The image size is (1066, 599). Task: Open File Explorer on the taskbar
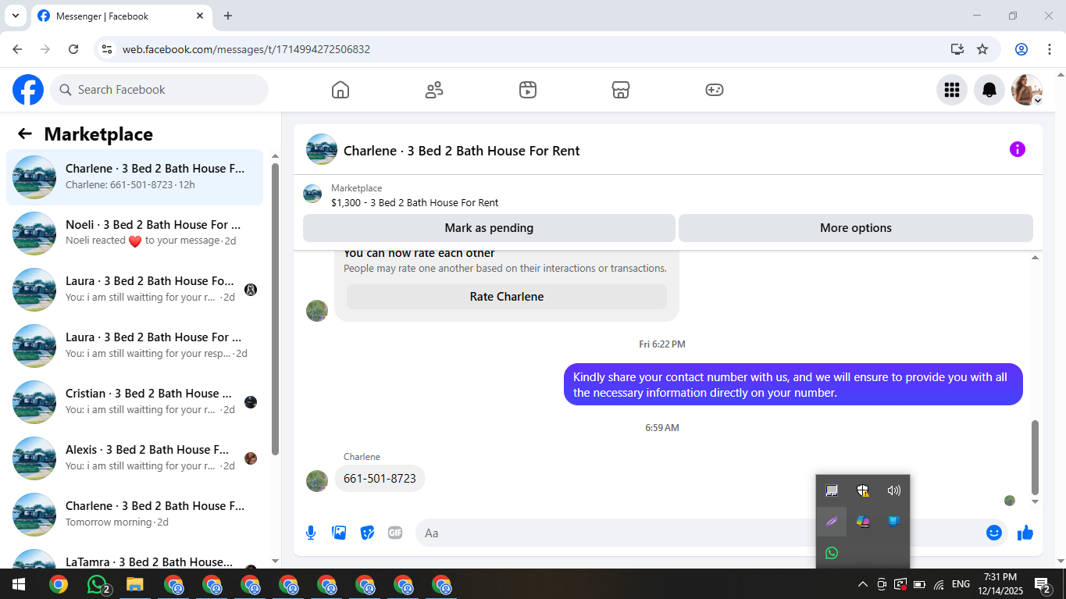pos(135,584)
